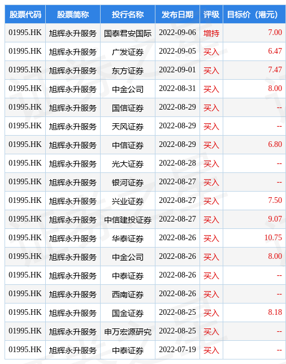Click the 评级 column header
The height and width of the screenshot is (364, 286).
pyautogui.click(x=211, y=14)
